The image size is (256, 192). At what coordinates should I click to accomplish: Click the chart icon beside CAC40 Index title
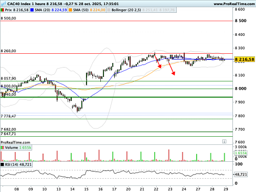coord(4,4)
